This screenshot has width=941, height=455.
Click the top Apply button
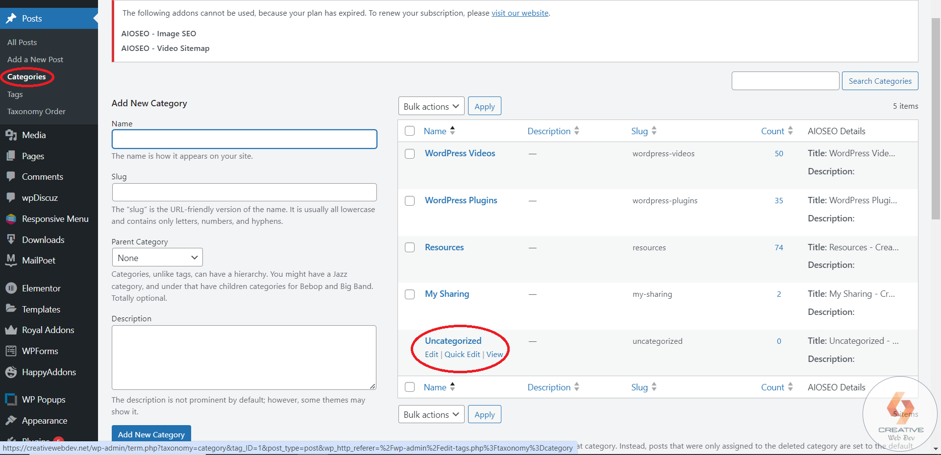tap(485, 106)
